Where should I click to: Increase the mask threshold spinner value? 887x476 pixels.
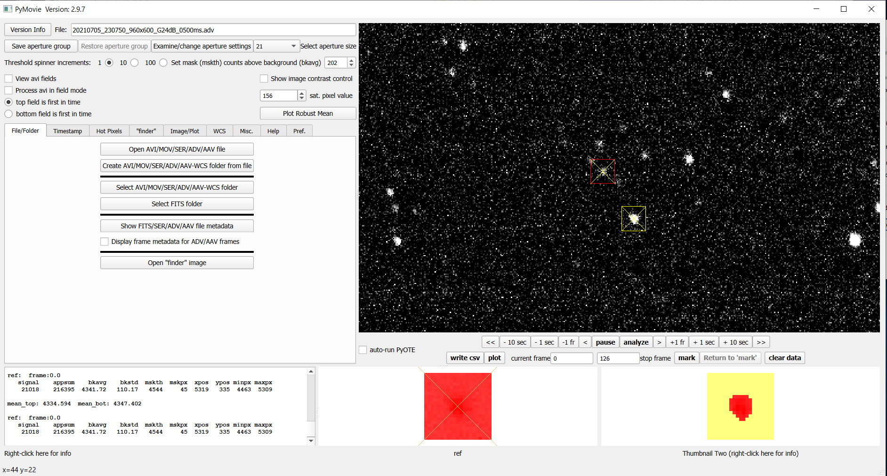point(351,60)
